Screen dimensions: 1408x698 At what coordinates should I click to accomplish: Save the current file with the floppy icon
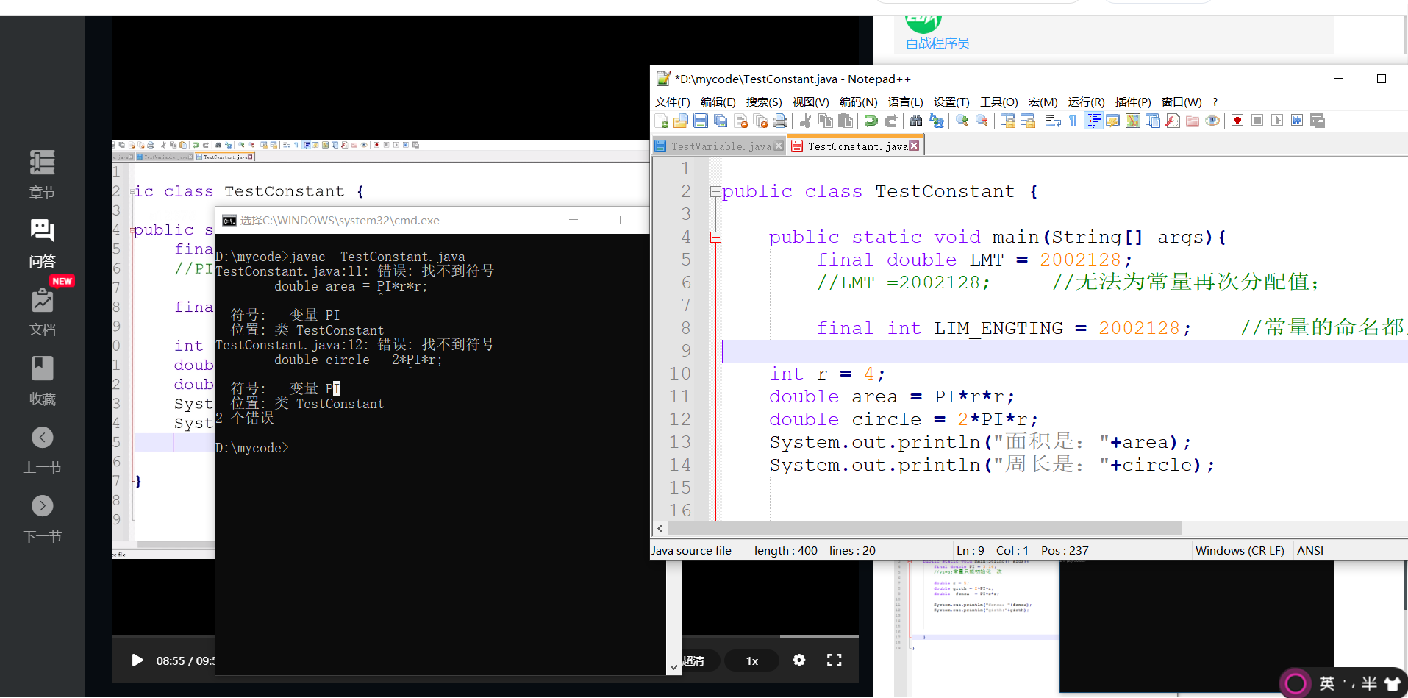click(x=701, y=121)
